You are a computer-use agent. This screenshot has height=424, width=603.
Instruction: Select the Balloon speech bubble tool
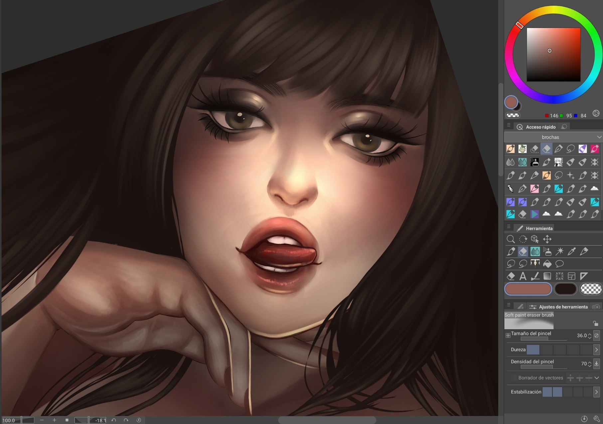coord(559,264)
